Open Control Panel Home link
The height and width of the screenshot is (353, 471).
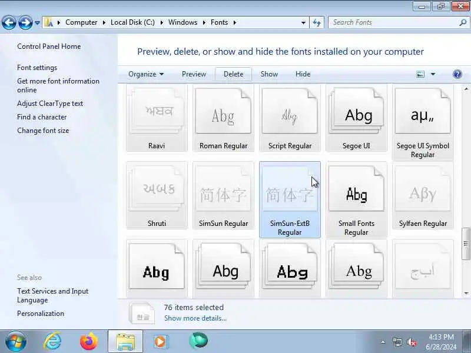49,46
